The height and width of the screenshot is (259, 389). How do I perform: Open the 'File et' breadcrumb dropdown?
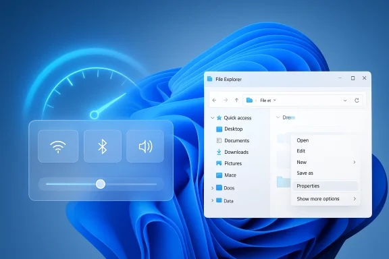pyautogui.click(x=275, y=100)
